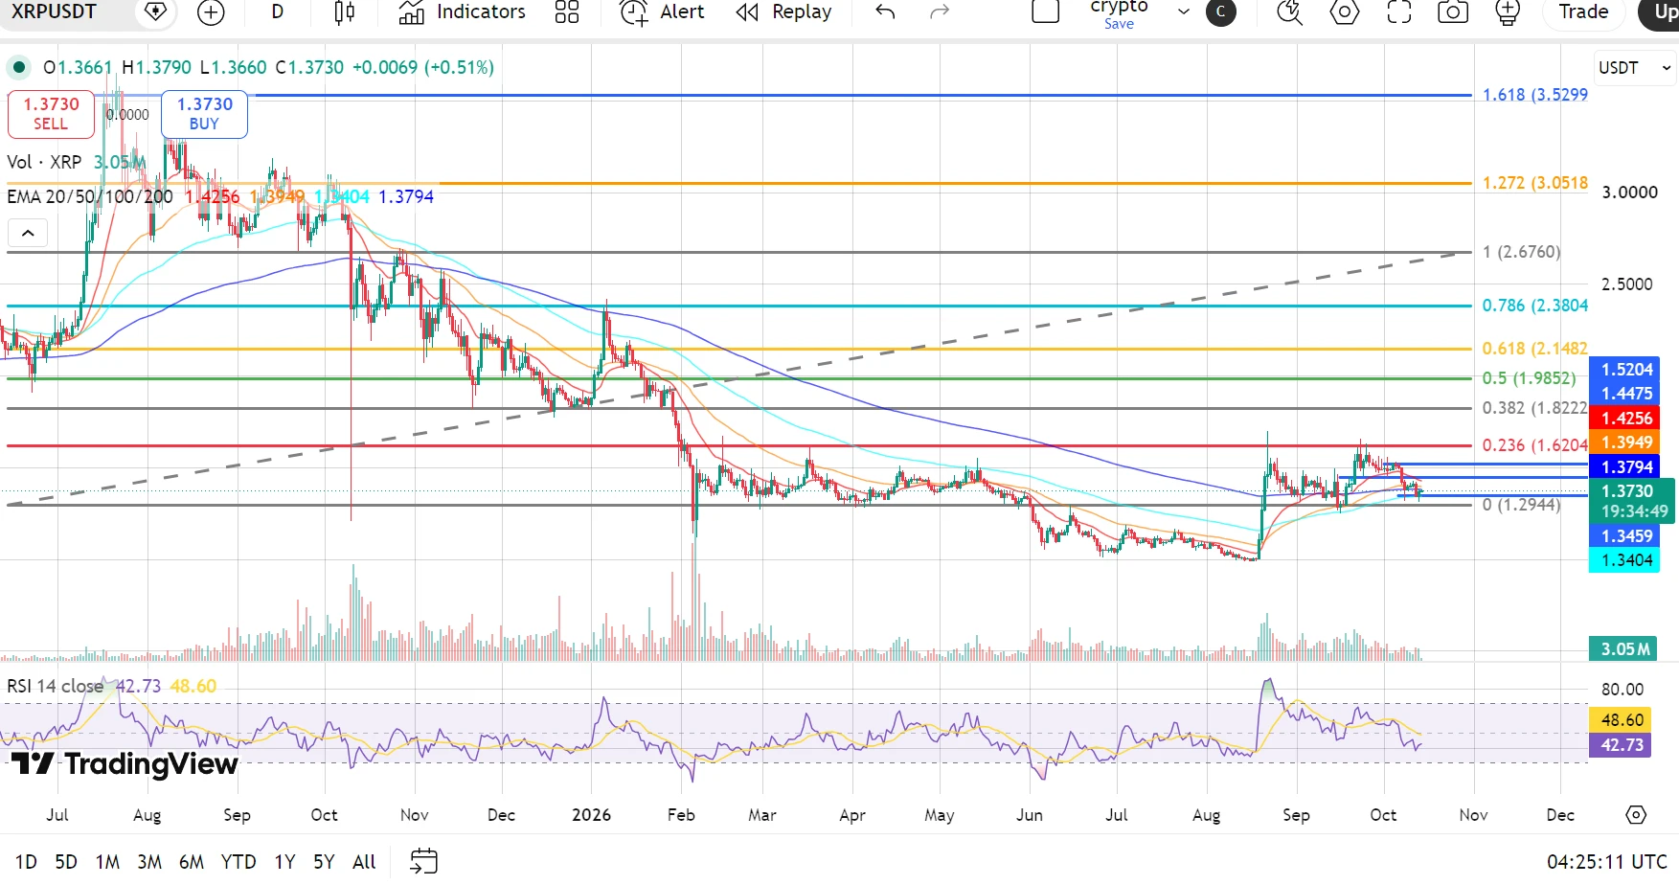Click the XRPUSDT symbol name

click(x=55, y=12)
